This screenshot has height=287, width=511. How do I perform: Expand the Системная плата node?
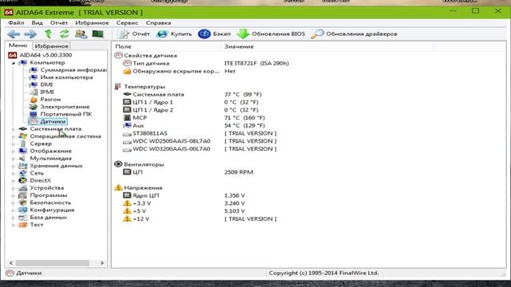pos(14,129)
